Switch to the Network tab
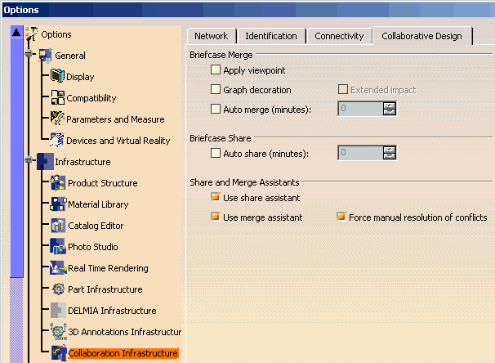This screenshot has height=363, width=495. (211, 36)
